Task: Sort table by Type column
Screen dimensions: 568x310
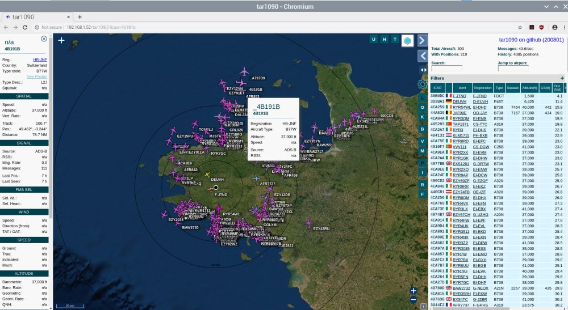Action: point(499,88)
